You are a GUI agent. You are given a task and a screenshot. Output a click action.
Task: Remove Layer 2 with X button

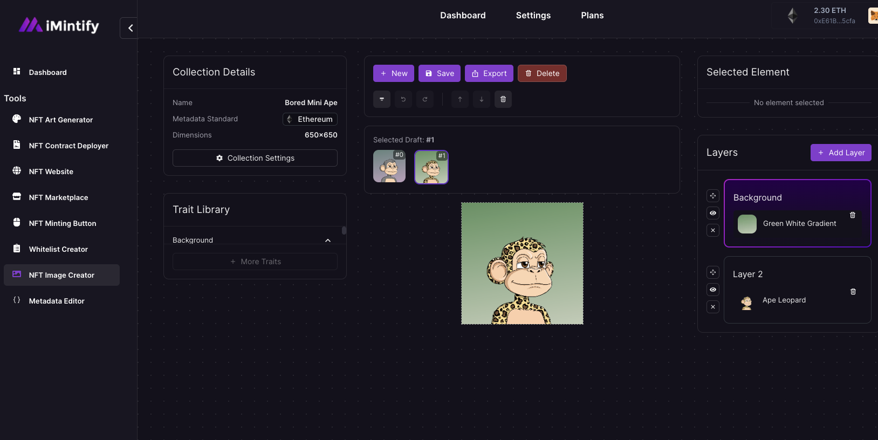713,307
